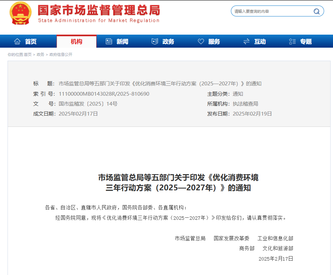Click 主题分类 value 通知

(x=238, y=94)
